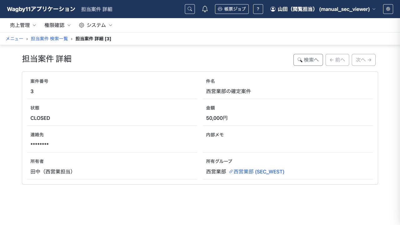This screenshot has width=400, height=225.
Task: Go to previous record with 前へ
Action: [x=337, y=60]
